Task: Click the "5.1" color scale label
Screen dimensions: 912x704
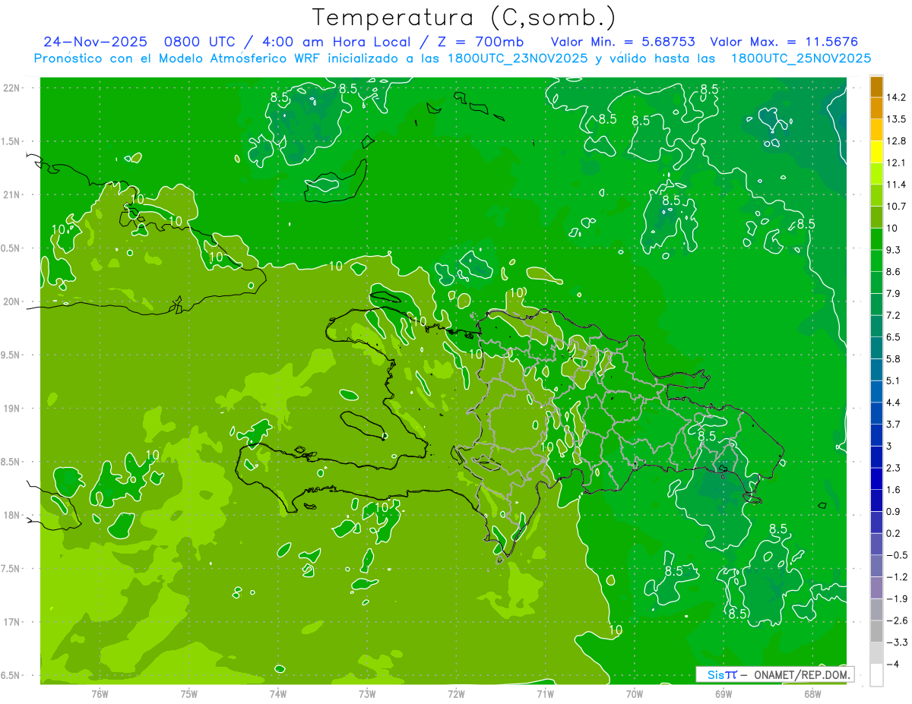Action: coord(894,380)
